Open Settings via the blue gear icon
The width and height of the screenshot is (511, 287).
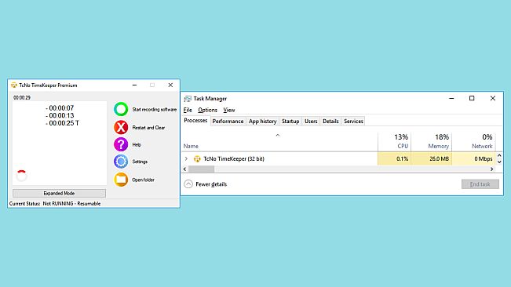(121, 162)
